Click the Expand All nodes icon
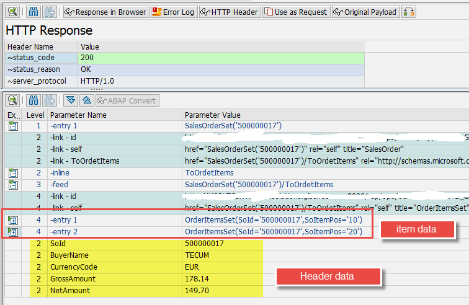This screenshot has width=469, height=305. [x=71, y=100]
